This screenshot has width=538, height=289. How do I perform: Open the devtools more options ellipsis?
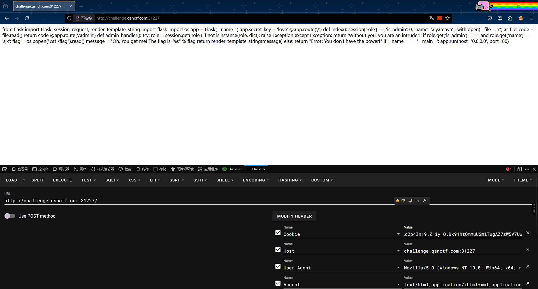(527, 169)
